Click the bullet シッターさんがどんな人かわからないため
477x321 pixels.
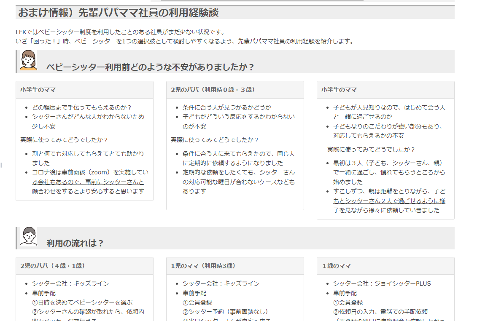point(88,121)
